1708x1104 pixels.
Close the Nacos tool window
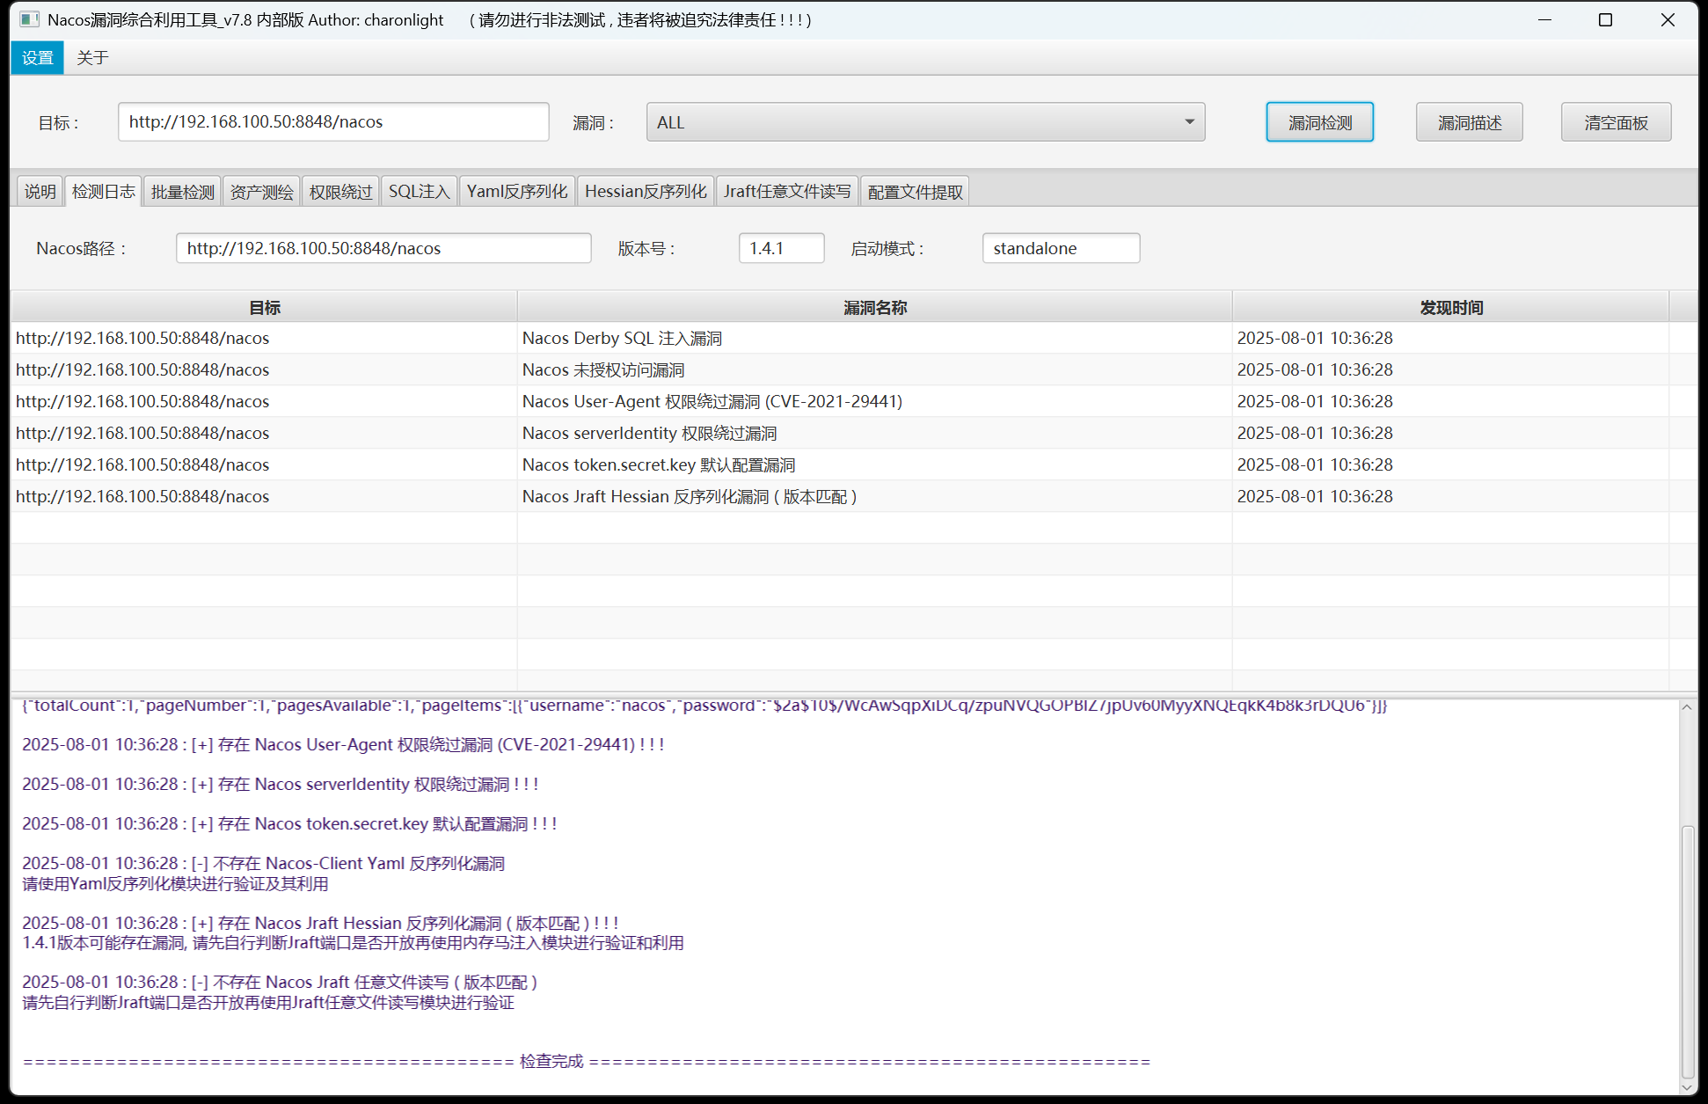[x=1668, y=19]
